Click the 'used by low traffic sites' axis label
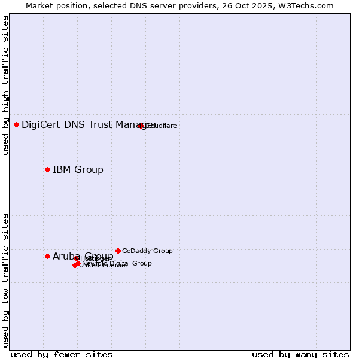 point(6,279)
